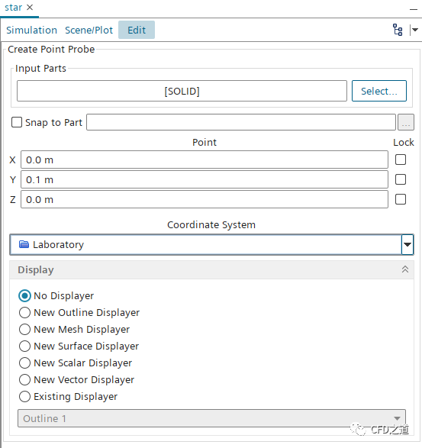
Task: Close the star tab
Action: point(30,8)
